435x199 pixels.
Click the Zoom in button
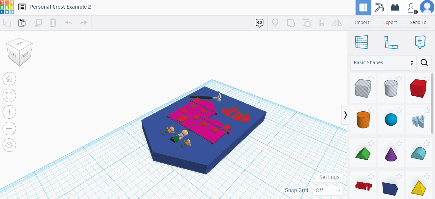click(9, 112)
